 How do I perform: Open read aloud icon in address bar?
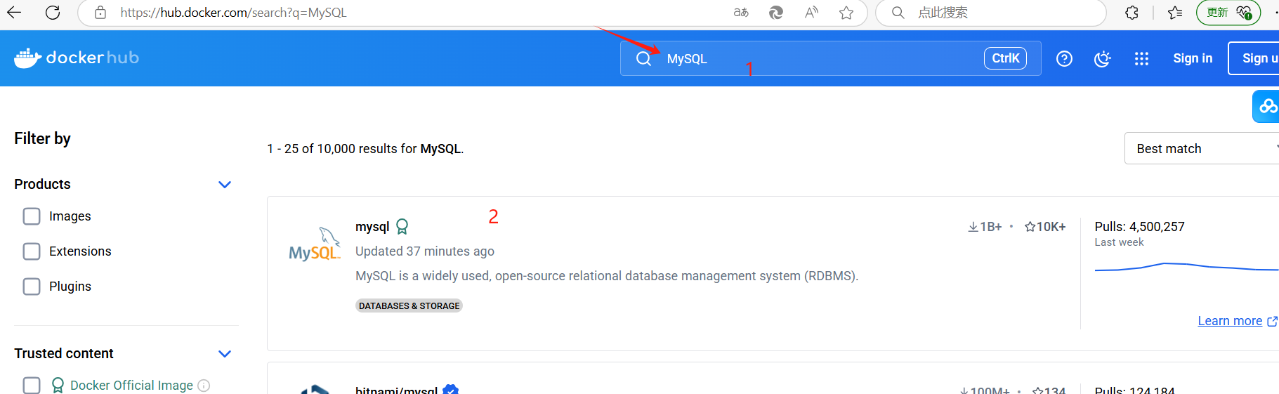(811, 12)
